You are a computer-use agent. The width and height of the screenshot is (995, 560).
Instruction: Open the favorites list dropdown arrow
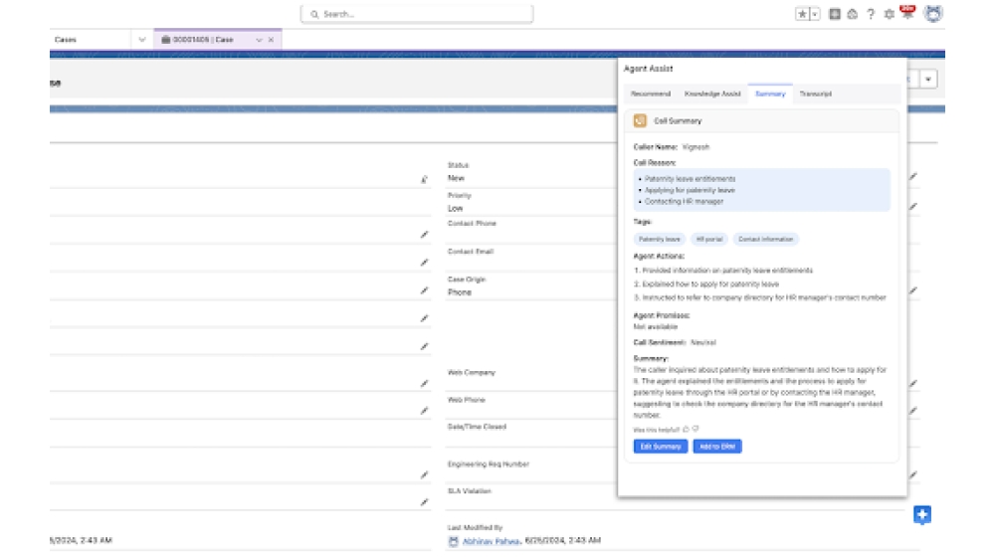point(816,14)
